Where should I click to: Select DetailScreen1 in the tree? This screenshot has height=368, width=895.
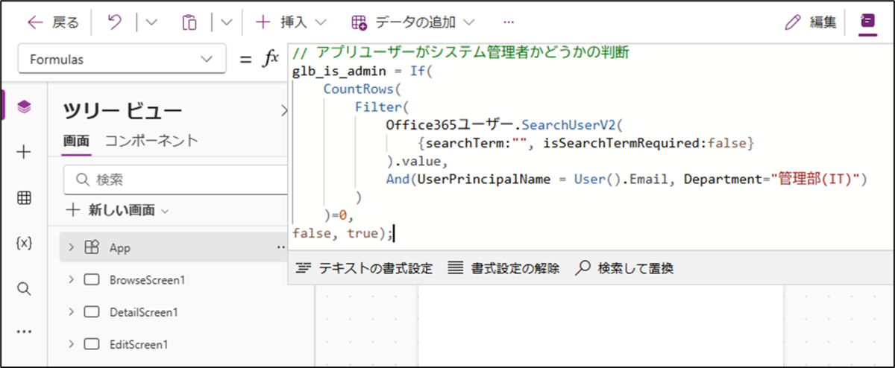click(144, 312)
